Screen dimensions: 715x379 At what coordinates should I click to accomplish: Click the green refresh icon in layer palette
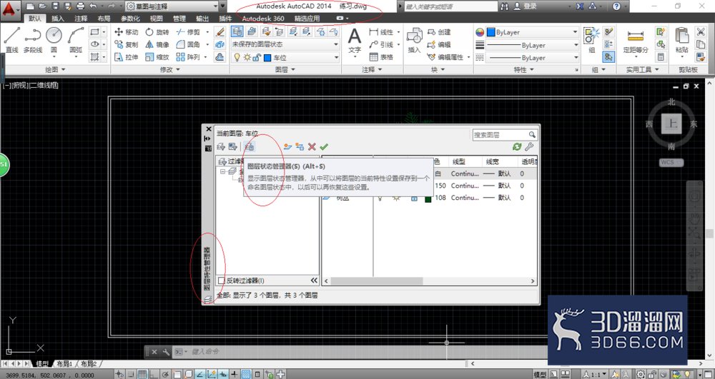[517, 146]
